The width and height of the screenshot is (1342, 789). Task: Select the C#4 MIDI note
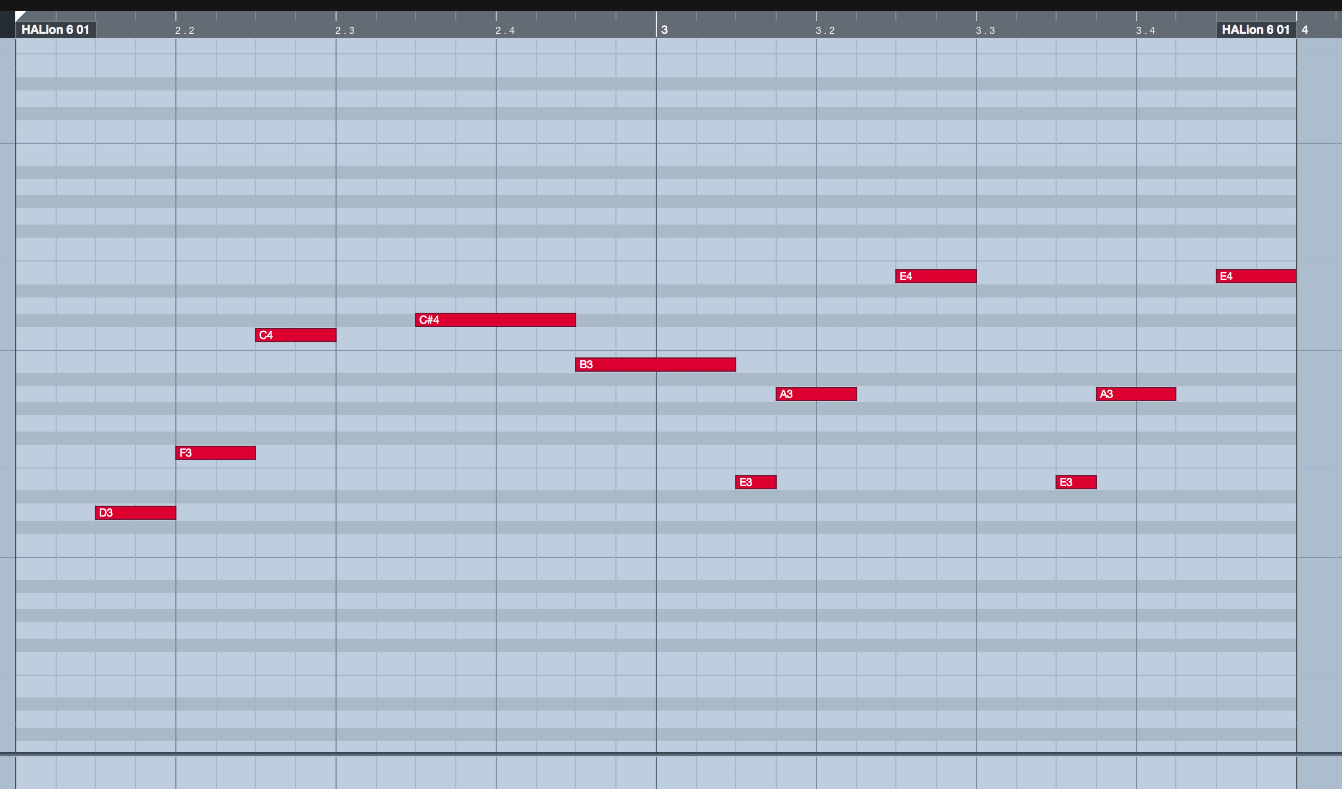pos(495,320)
